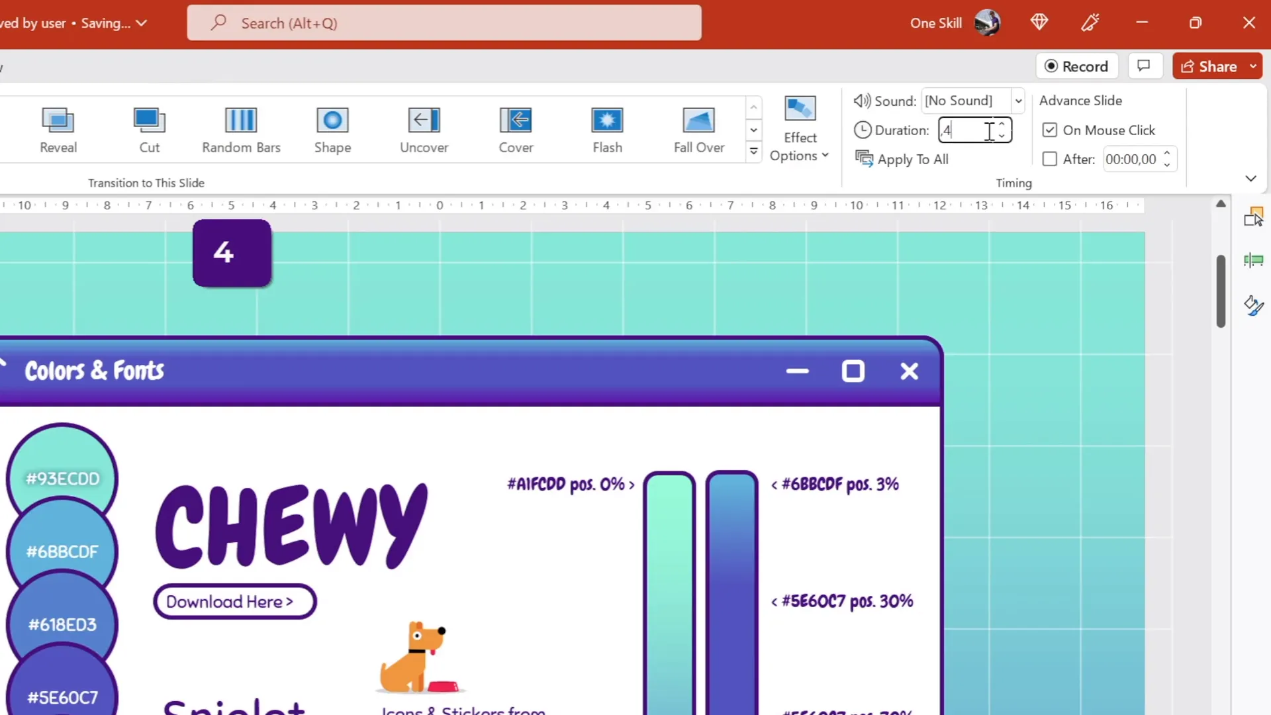Click the Duration input field
The width and height of the screenshot is (1271, 715).
click(x=966, y=130)
